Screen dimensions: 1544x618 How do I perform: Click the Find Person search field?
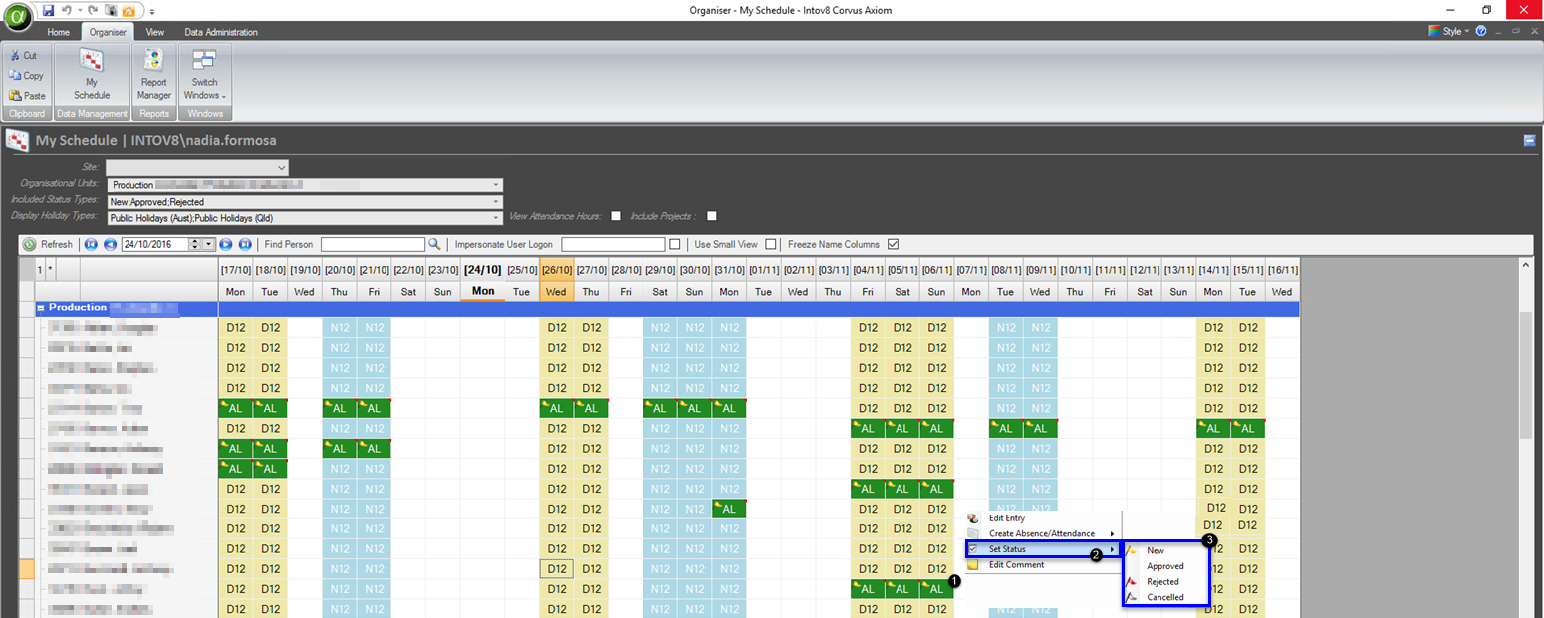coord(373,244)
